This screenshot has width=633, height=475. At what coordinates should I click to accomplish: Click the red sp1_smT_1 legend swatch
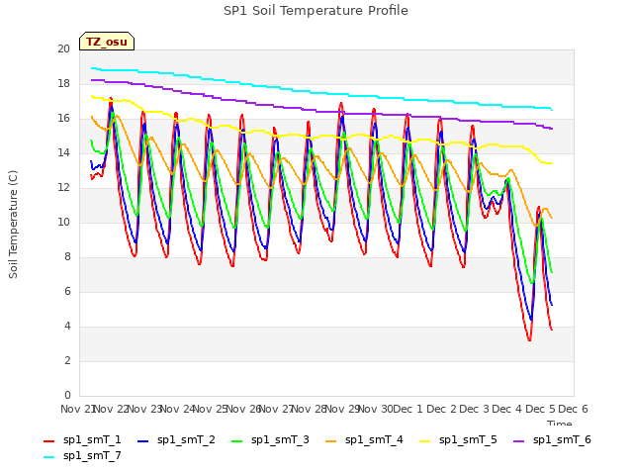point(48,441)
